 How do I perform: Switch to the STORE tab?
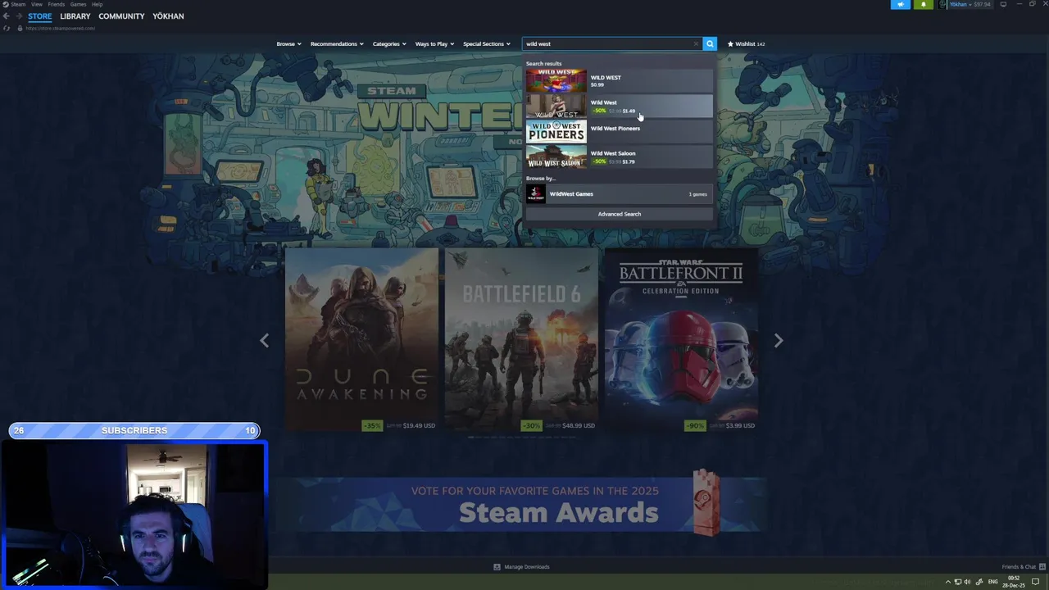coord(39,16)
